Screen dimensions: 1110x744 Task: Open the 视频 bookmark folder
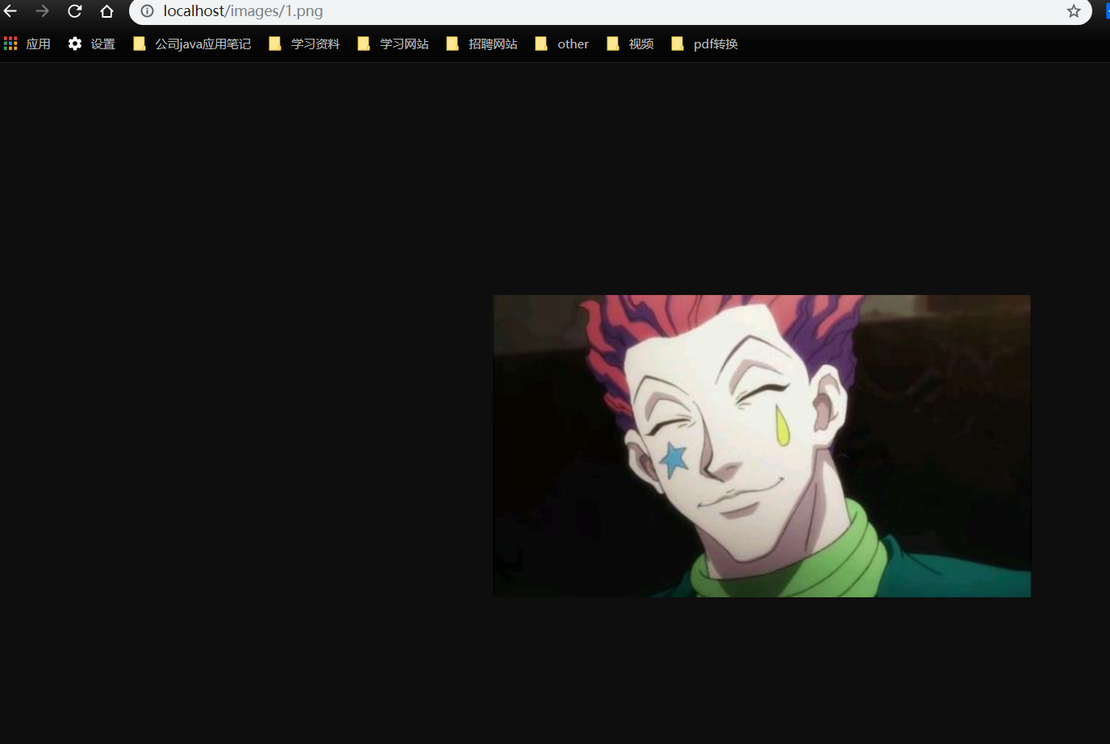tap(630, 44)
